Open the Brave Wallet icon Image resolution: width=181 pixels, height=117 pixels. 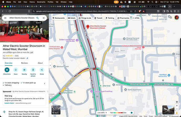168,11
